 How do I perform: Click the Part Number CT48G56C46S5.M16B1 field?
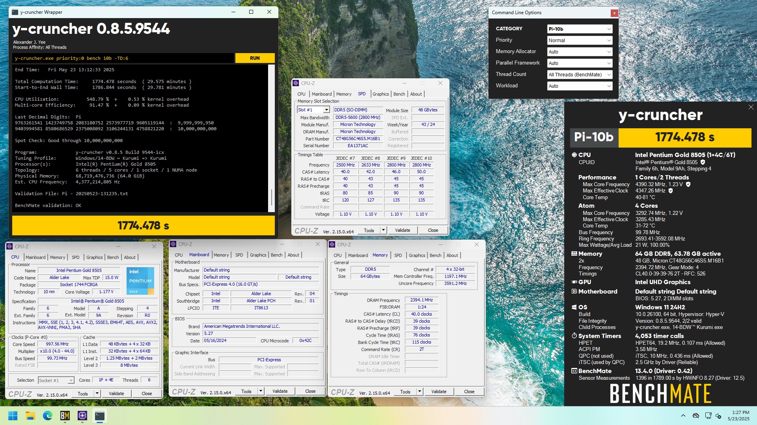coord(358,139)
